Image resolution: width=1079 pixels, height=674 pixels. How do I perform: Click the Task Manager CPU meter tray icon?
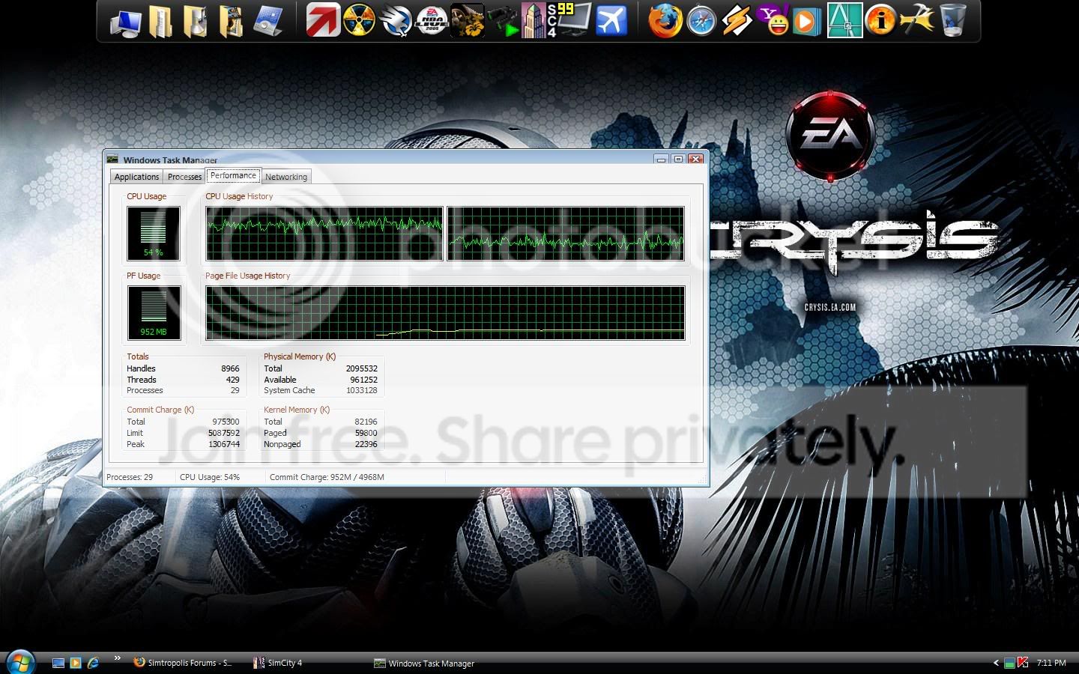click(x=1009, y=663)
